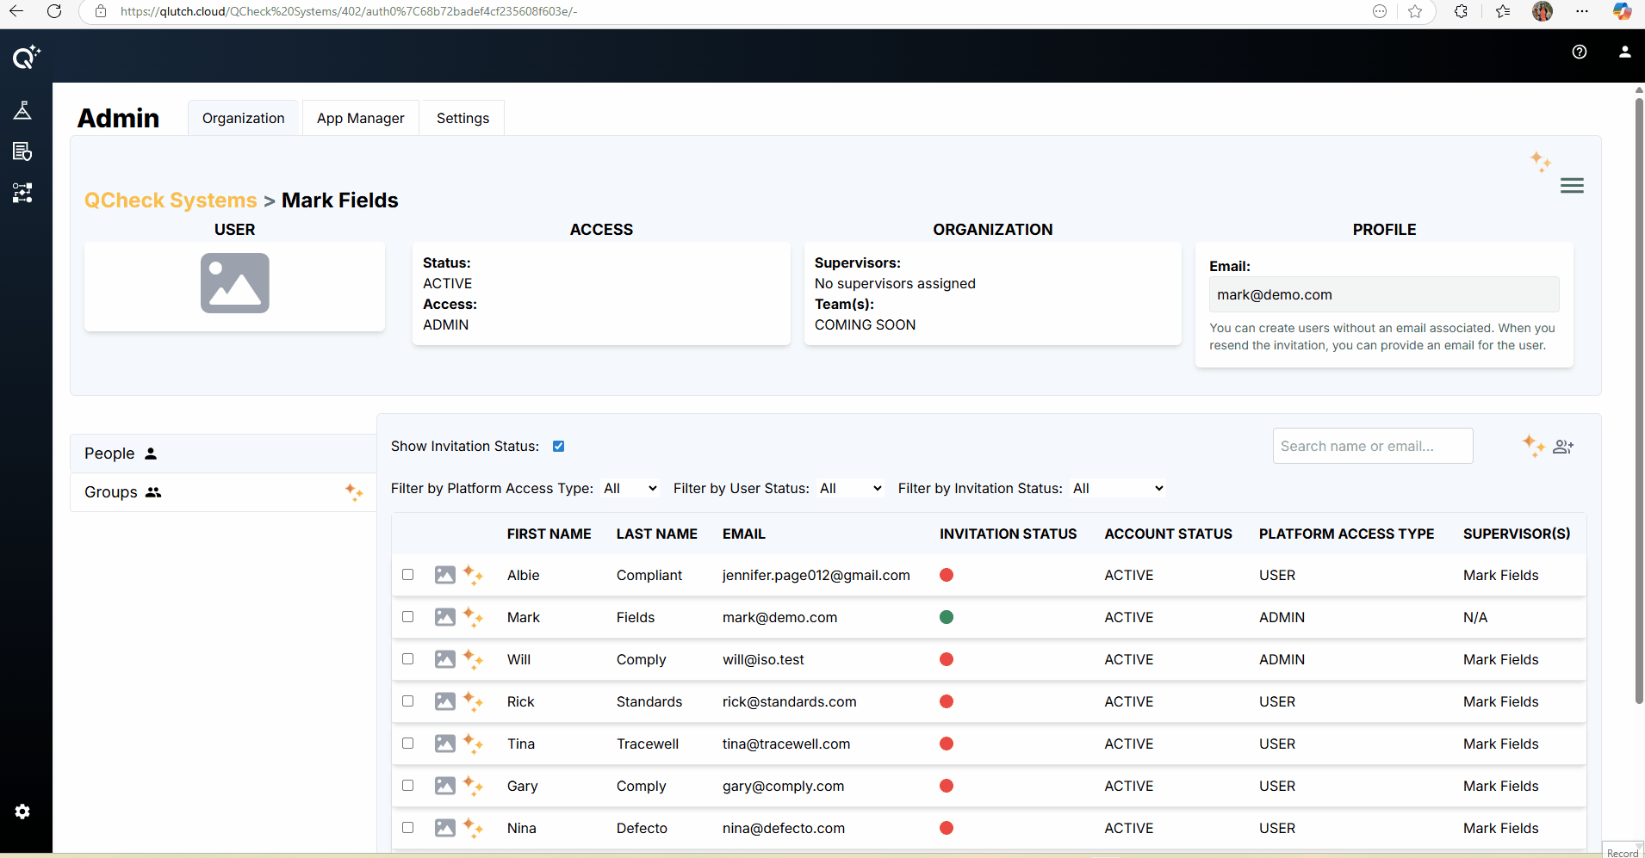Select checkbox for Albie Compliant row
Viewport: 1645px width, 858px height.
408,575
